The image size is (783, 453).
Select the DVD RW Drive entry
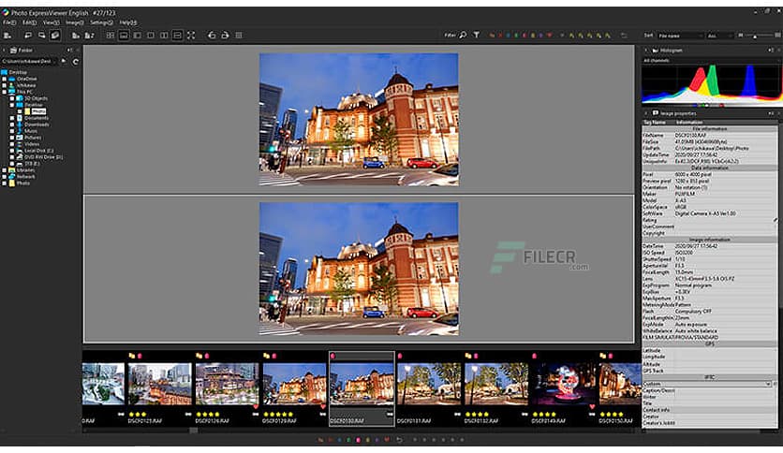[x=43, y=157]
